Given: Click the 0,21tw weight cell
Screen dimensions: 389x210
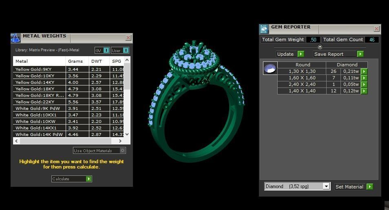Looking at the screenshot, I should [351, 71].
